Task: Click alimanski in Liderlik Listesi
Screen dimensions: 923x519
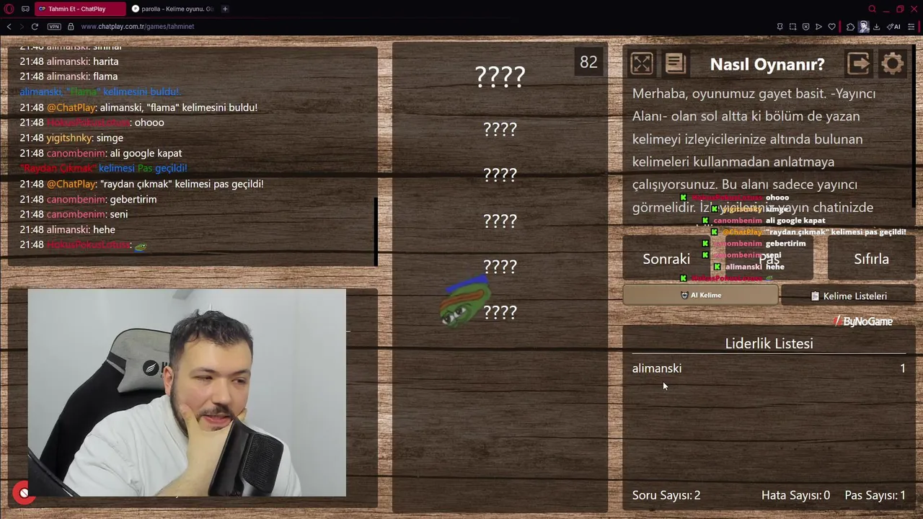Action: (x=656, y=368)
